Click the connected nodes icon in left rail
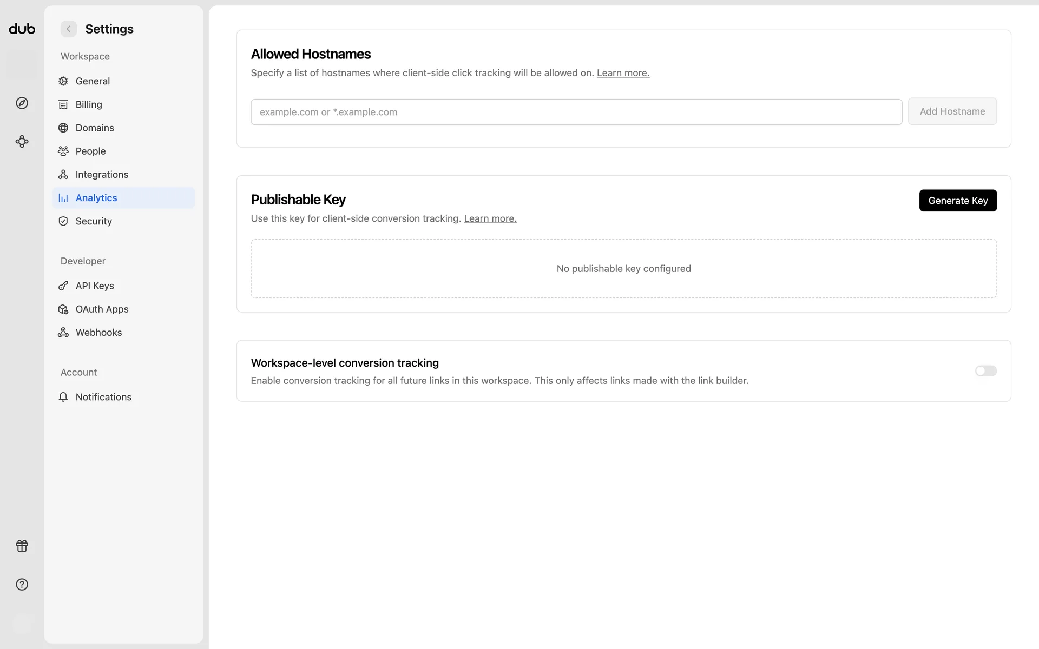Screen dimensions: 1039x649 [x=22, y=142]
